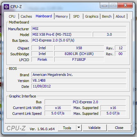Show the About tab

point(120,16)
